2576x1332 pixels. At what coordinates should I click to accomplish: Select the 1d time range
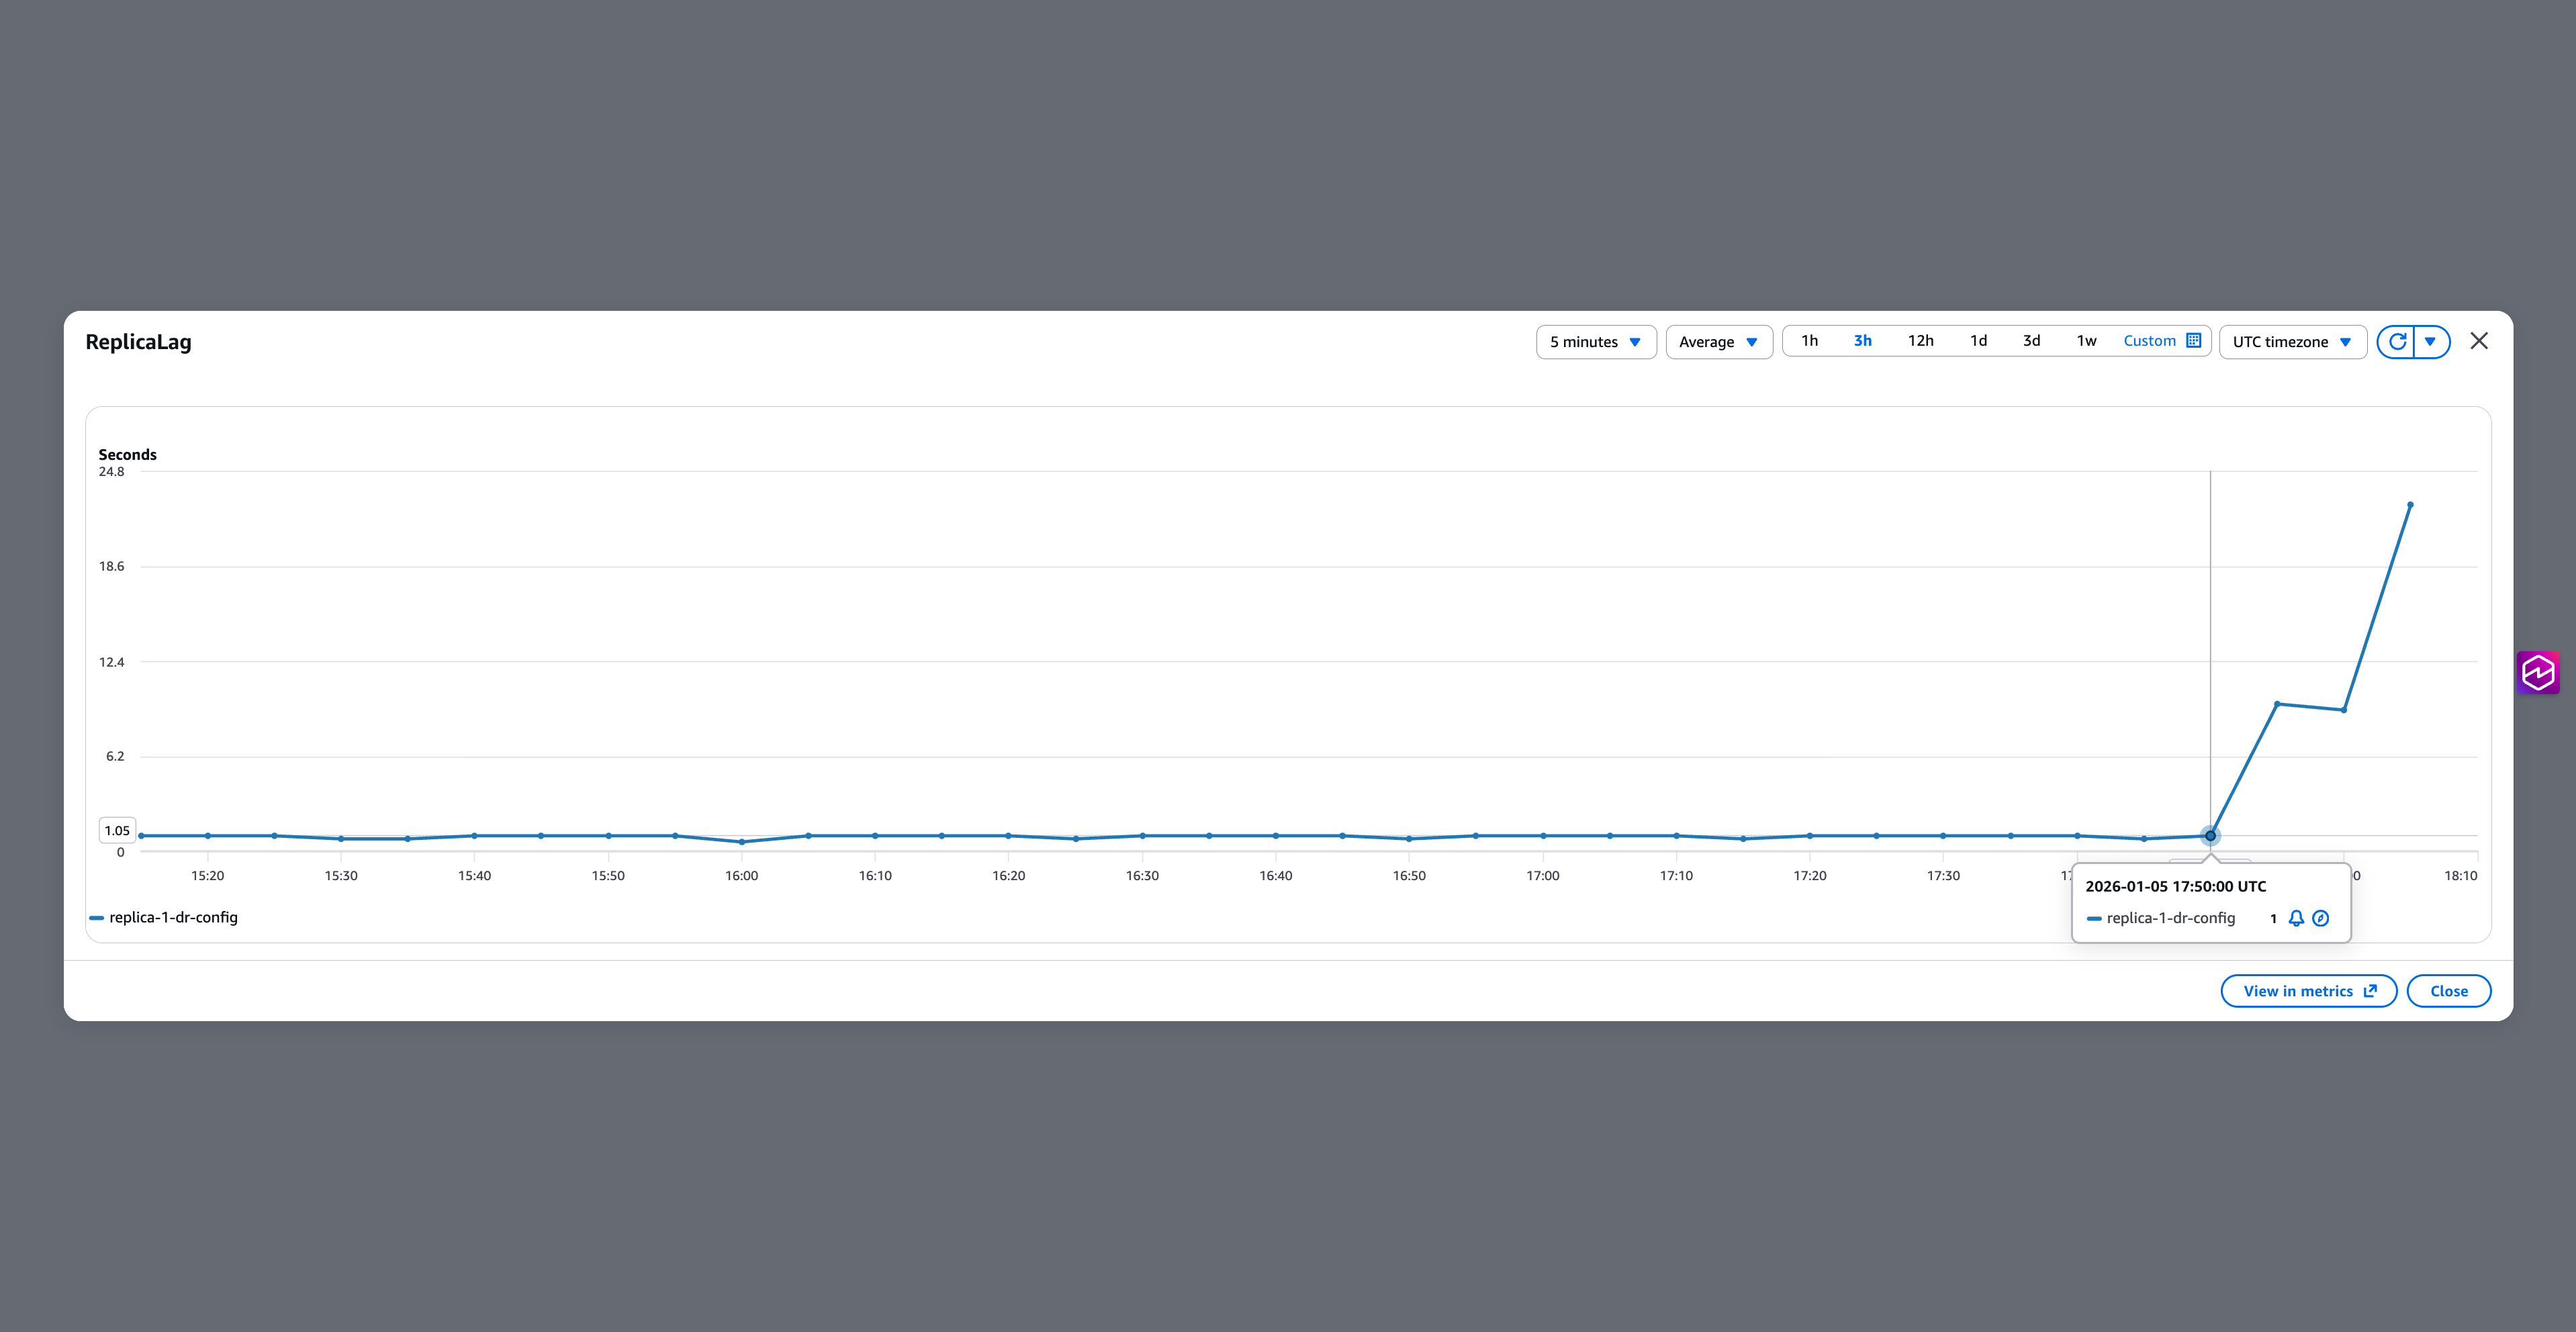click(x=1978, y=341)
